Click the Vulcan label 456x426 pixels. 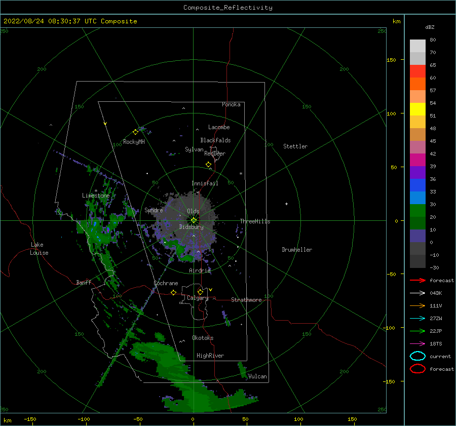(x=258, y=376)
